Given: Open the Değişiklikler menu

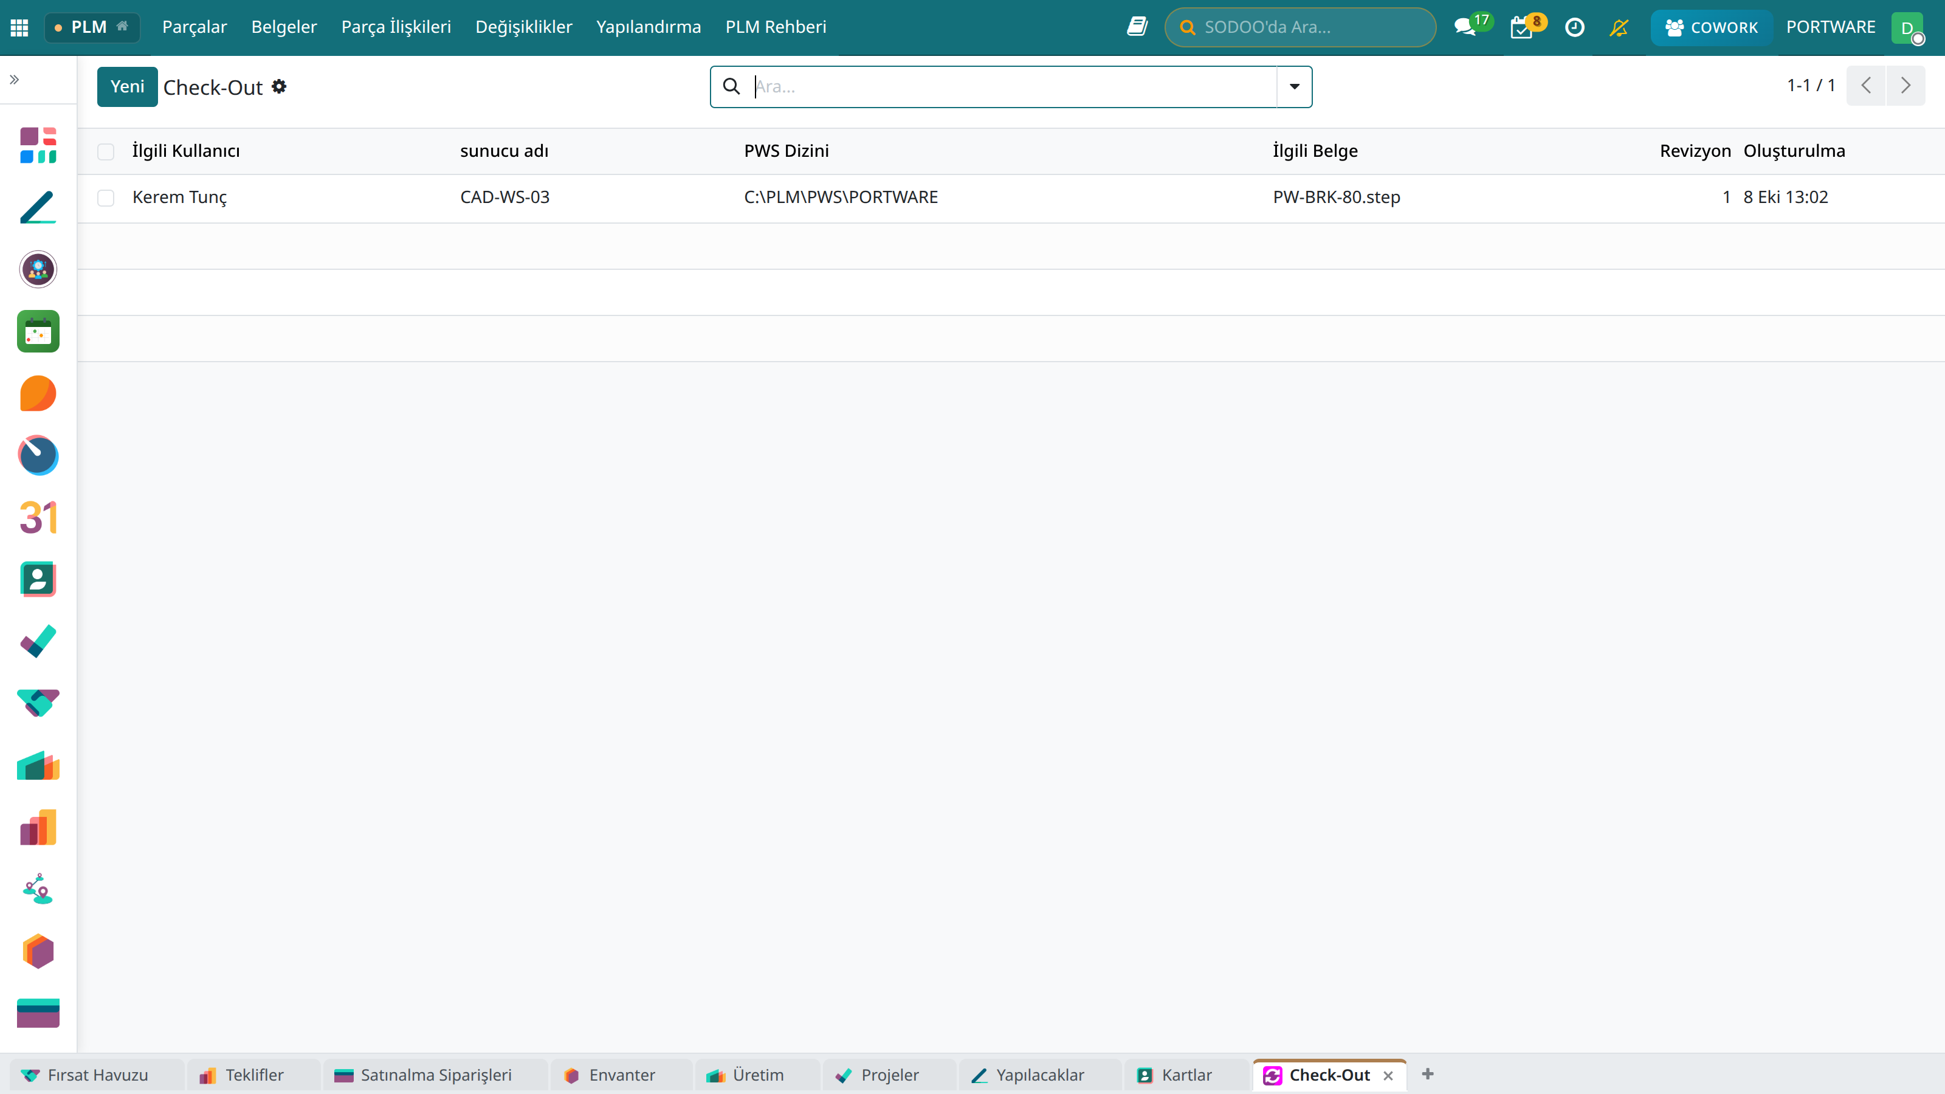Looking at the screenshot, I should (523, 27).
